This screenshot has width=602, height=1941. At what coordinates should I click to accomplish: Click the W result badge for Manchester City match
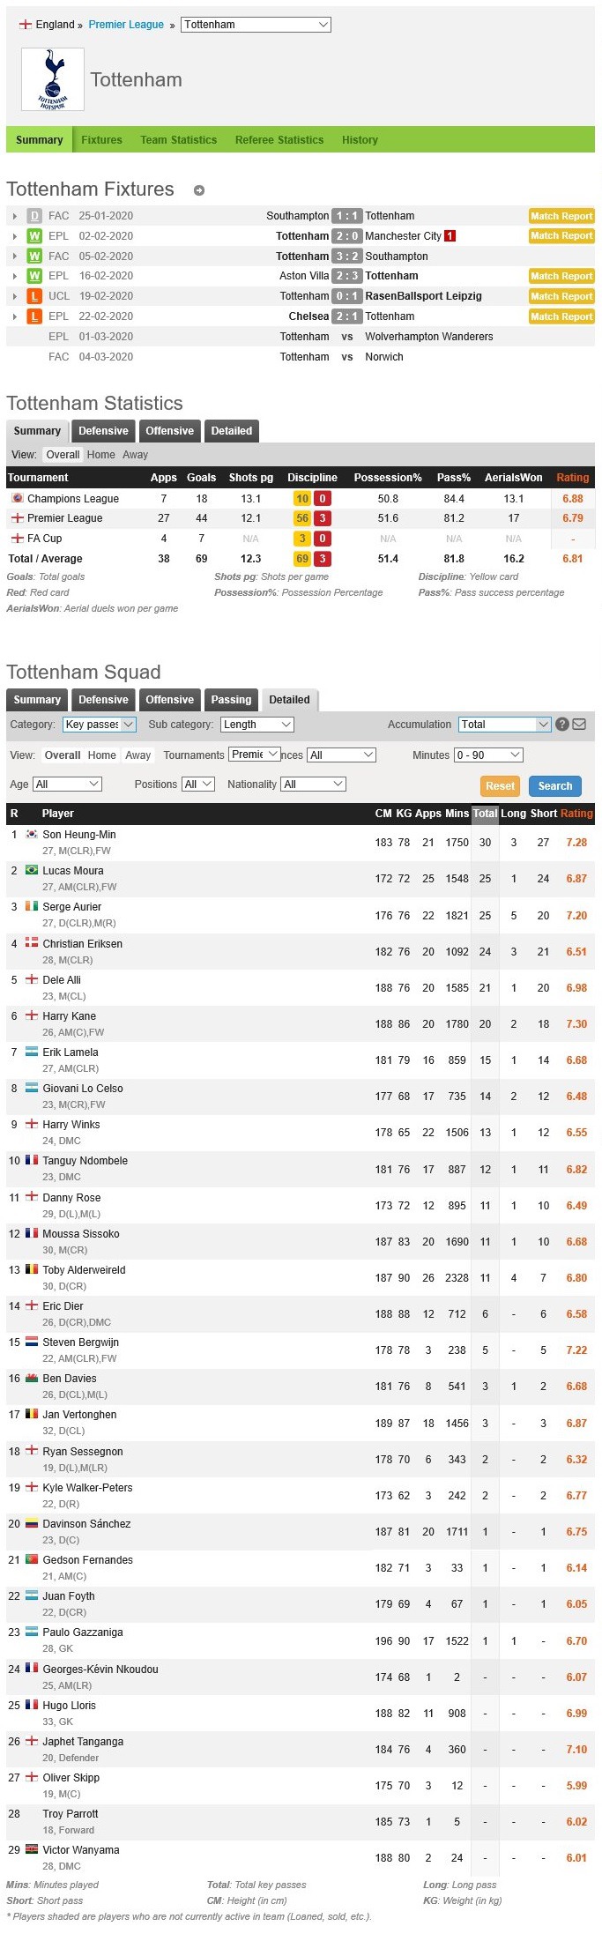[34, 236]
